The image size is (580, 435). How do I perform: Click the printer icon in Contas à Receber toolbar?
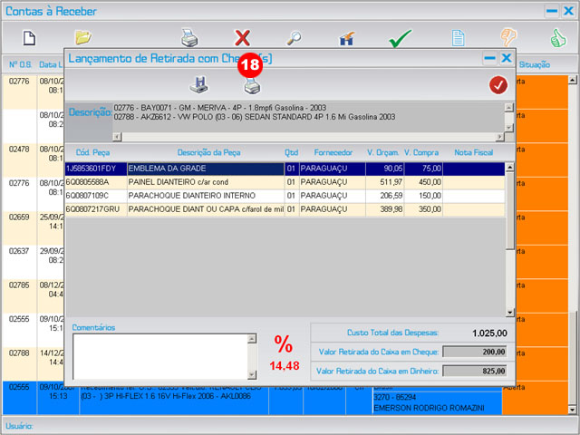point(189,37)
